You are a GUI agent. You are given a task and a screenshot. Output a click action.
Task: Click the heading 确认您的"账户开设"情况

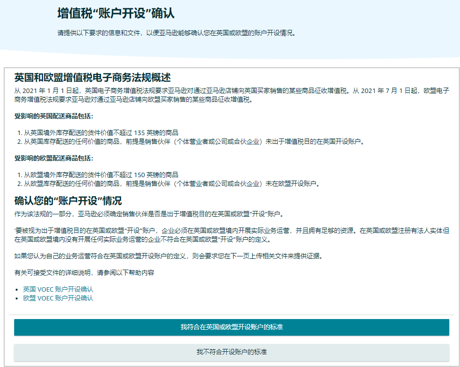click(68, 201)
